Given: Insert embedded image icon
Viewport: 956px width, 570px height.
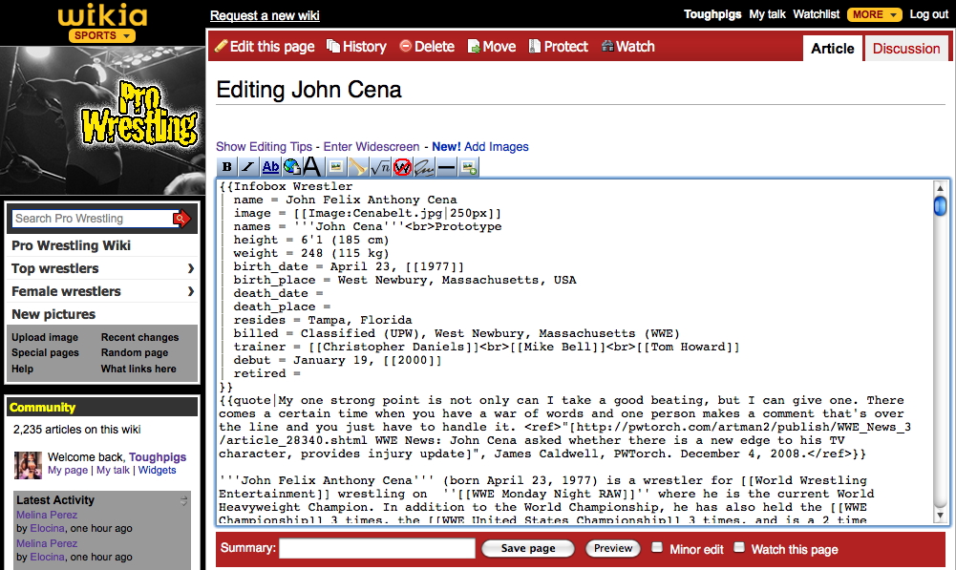Looking at the screenshot, I should pyautogui.click(x=336, y=166).
